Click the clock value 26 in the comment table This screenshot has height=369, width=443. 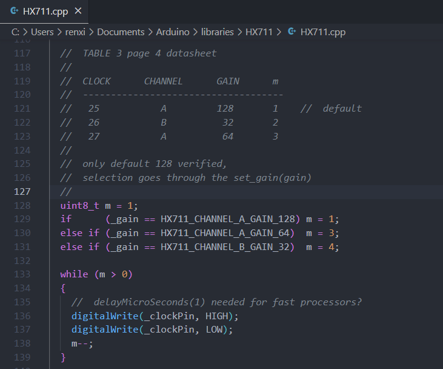pyautogui.click(x=93, y=123)
